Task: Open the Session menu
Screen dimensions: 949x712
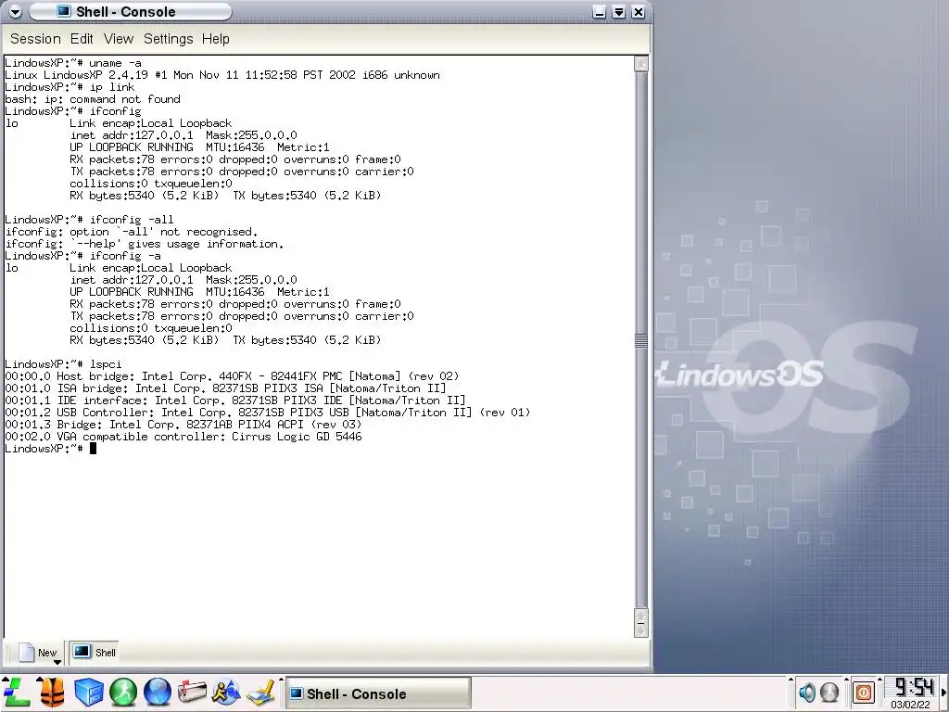Action: click(35, 39)
